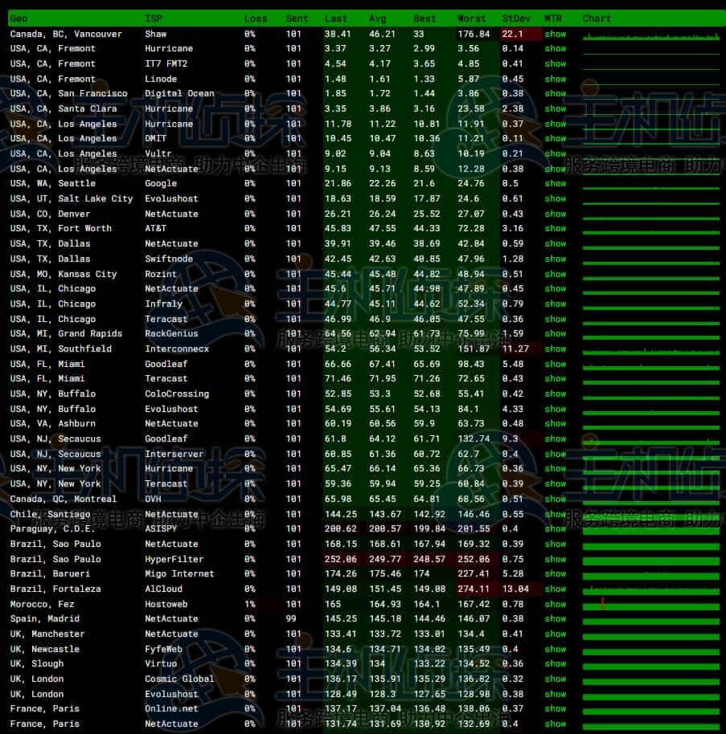Image resolution: width=726 pixels, height=734 pixels.
Task: Select 'UK, Slough' geo cell
Action: coord(36,664)
